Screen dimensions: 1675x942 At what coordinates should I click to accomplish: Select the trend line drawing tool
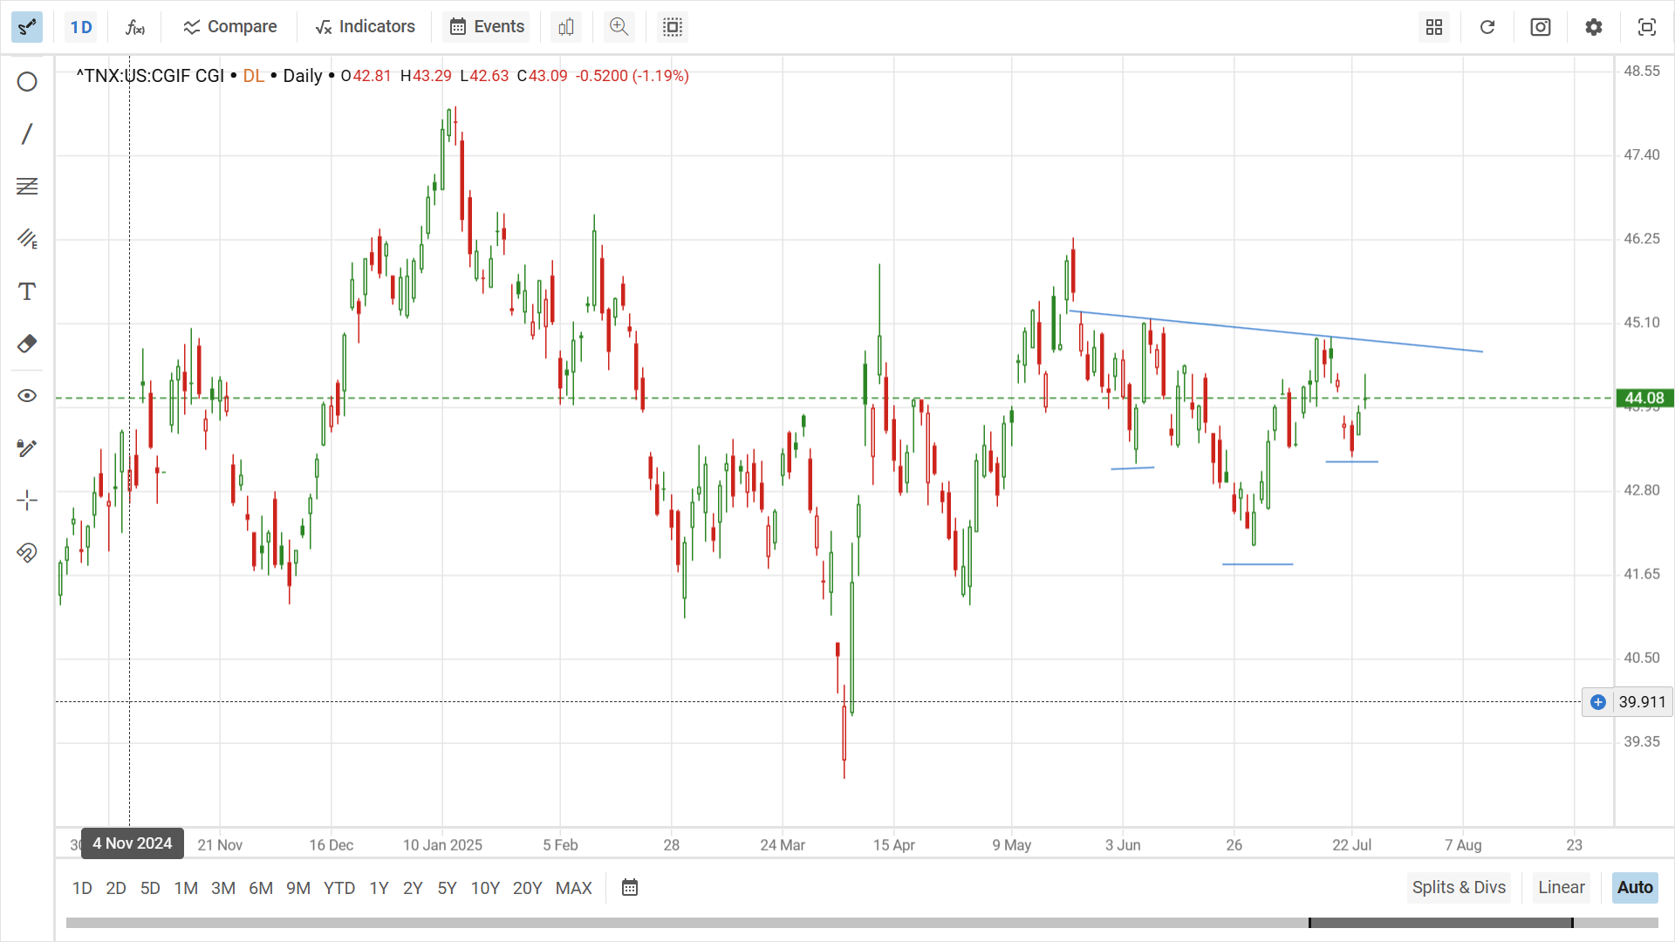pos(27,134)
